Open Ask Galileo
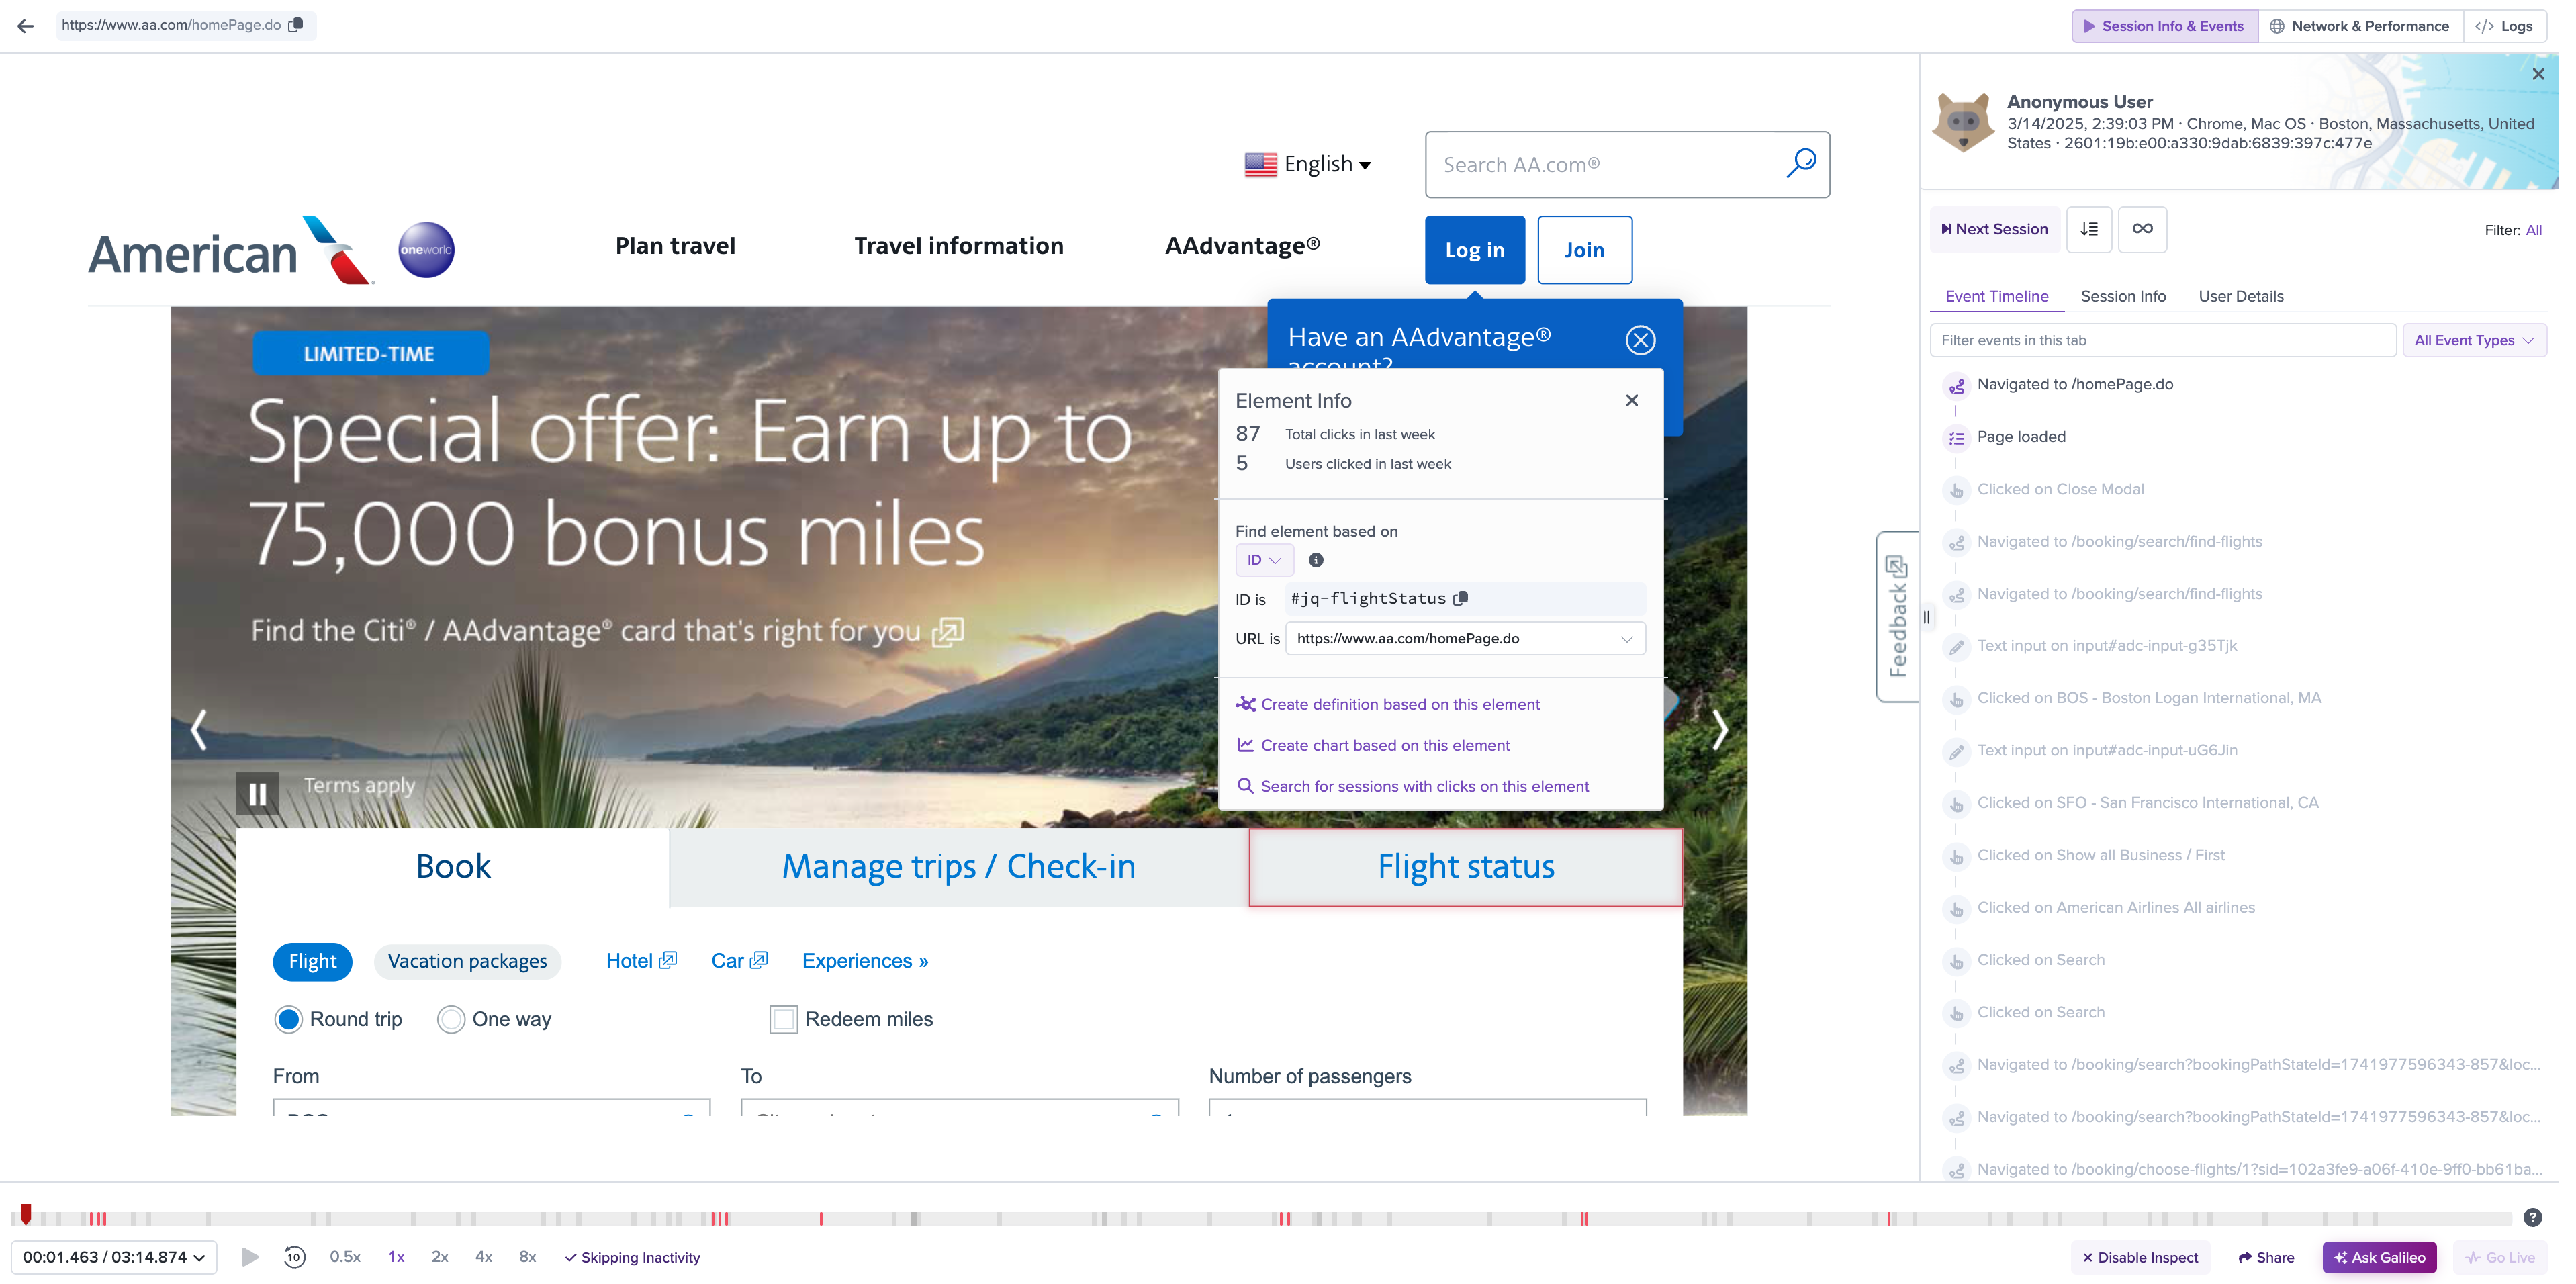 coord(2379,1257)
